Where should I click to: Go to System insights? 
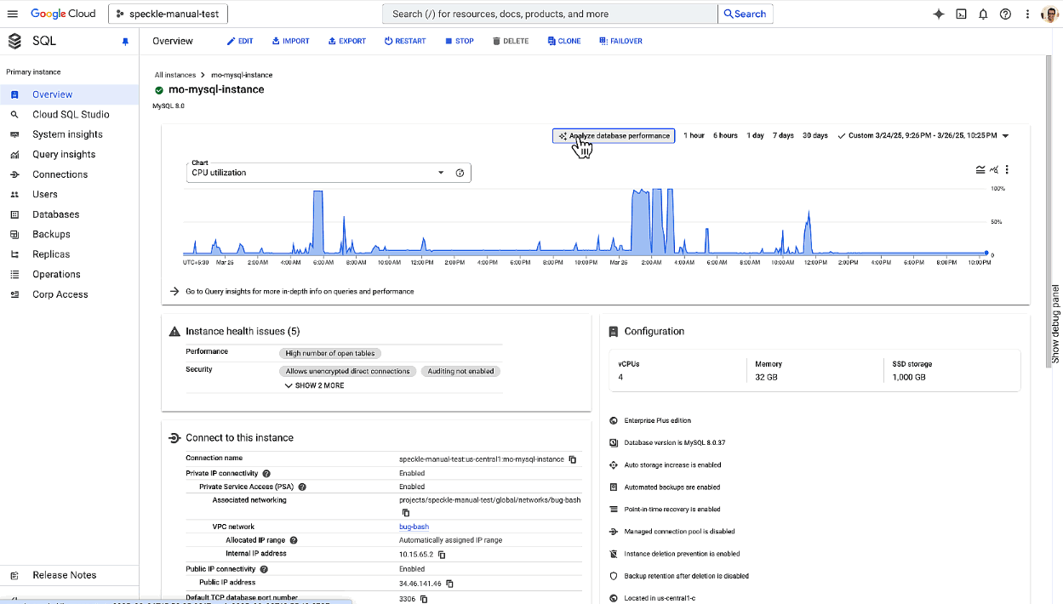[69, 134]
